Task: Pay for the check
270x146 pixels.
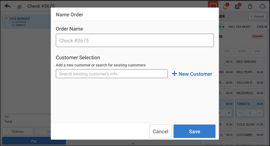Action: (34, 141)
